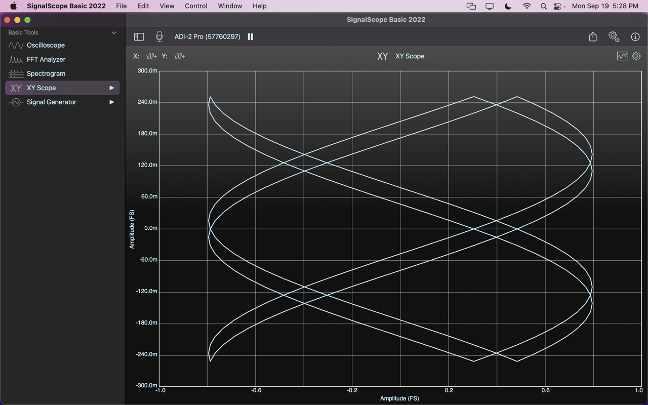Viewport: 648px width, 405px height.
Task: Open the Help menu
Action: pos(259,6)
